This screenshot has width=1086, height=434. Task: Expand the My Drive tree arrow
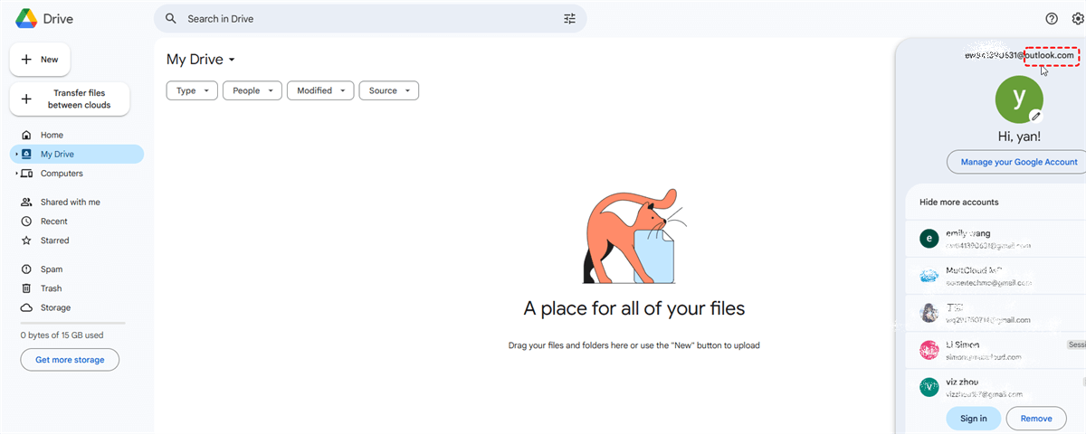[x=16, y=155]
